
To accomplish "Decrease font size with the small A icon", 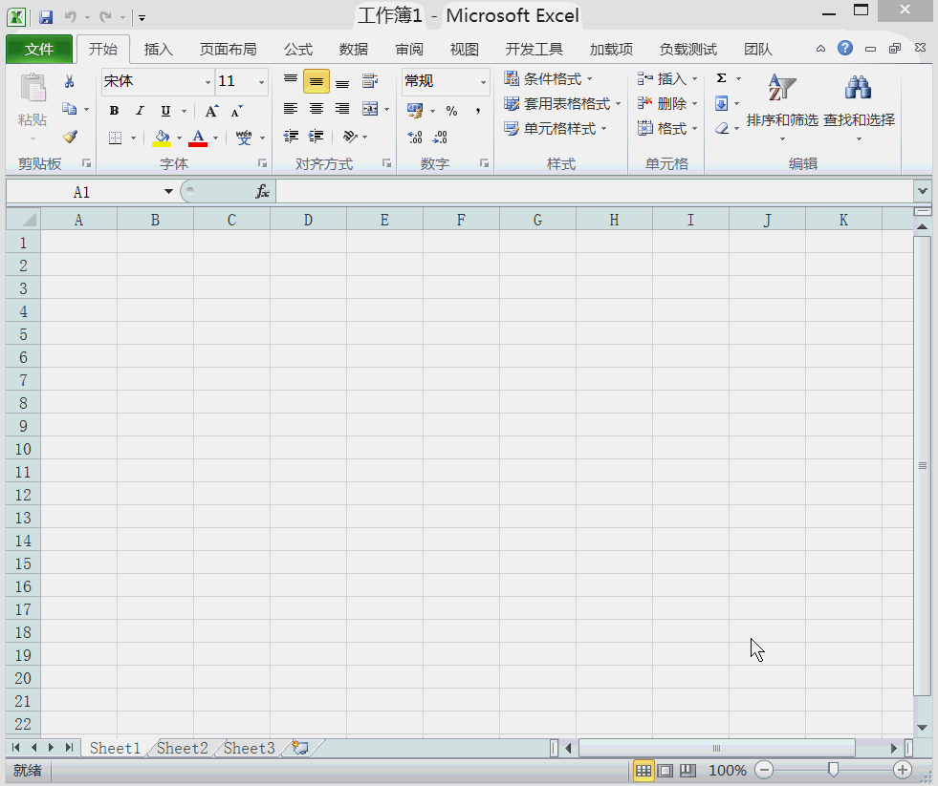I will click(x=237, y=111).
